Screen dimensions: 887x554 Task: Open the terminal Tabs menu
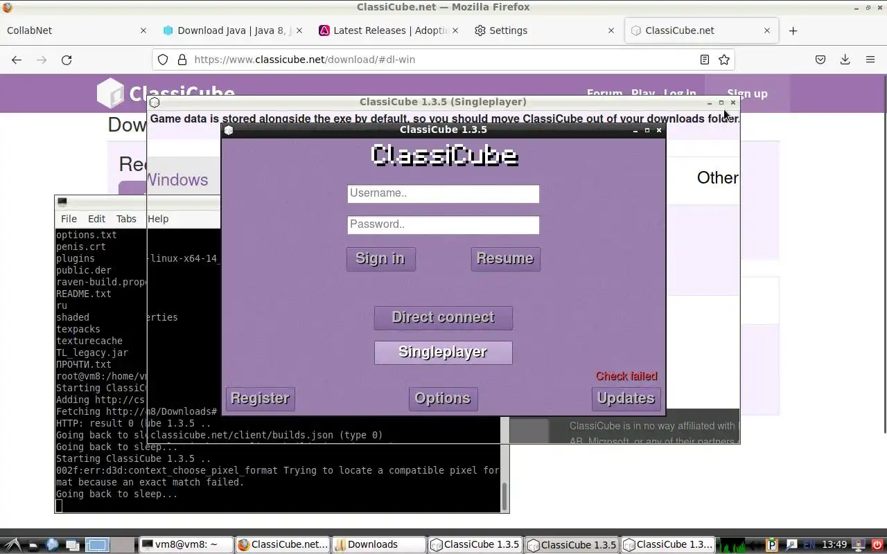(x=126, y=219)
